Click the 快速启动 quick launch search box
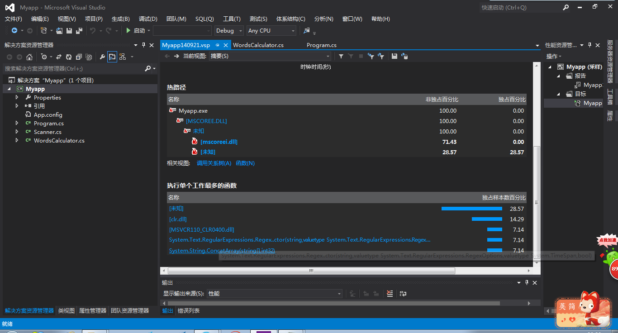The height and width of the screenshot is (333, 618). point(520,8)
